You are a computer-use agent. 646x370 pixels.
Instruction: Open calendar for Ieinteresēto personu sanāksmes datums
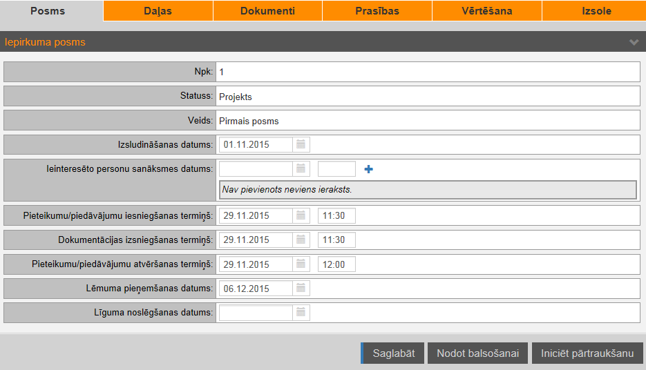301,169
